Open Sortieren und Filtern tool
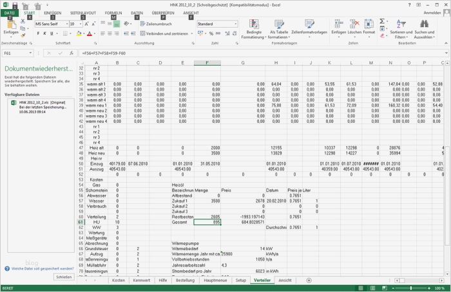 coord(401,29)
